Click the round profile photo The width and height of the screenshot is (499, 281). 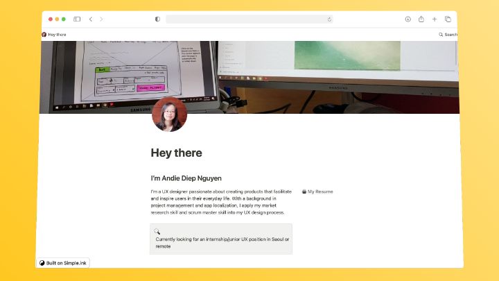tap(169, 114)
